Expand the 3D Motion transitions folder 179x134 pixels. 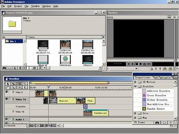(135, 82)
